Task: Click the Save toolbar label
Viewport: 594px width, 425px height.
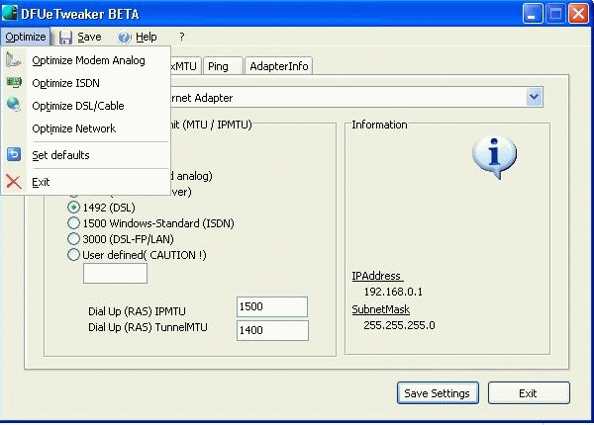Action: click(89, 37)
